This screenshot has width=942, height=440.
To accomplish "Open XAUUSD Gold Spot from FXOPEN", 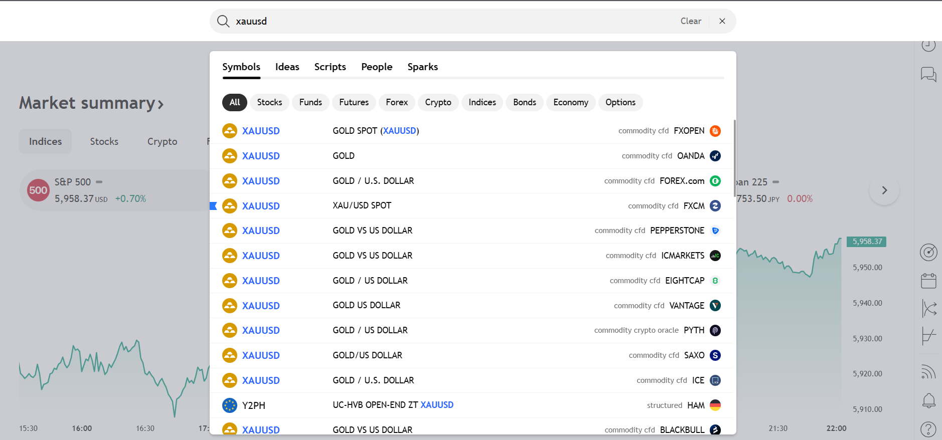I will coord(472,131).
